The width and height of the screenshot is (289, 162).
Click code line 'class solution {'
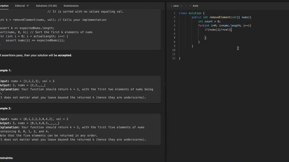coord(191,13)
